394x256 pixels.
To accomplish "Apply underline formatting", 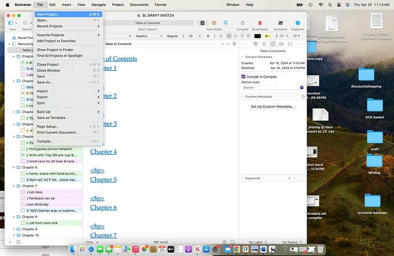I will click(x=221, y=36).
